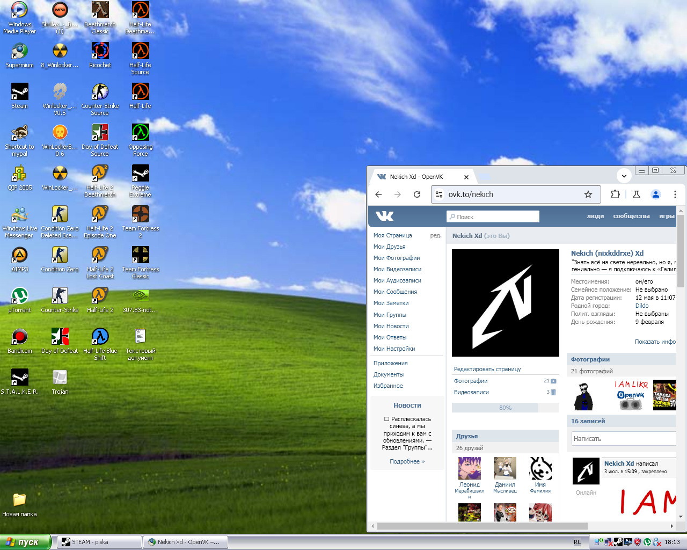
Task: Open site information icon in address bar
Action: pyautogui.click(x=439, y=194)
